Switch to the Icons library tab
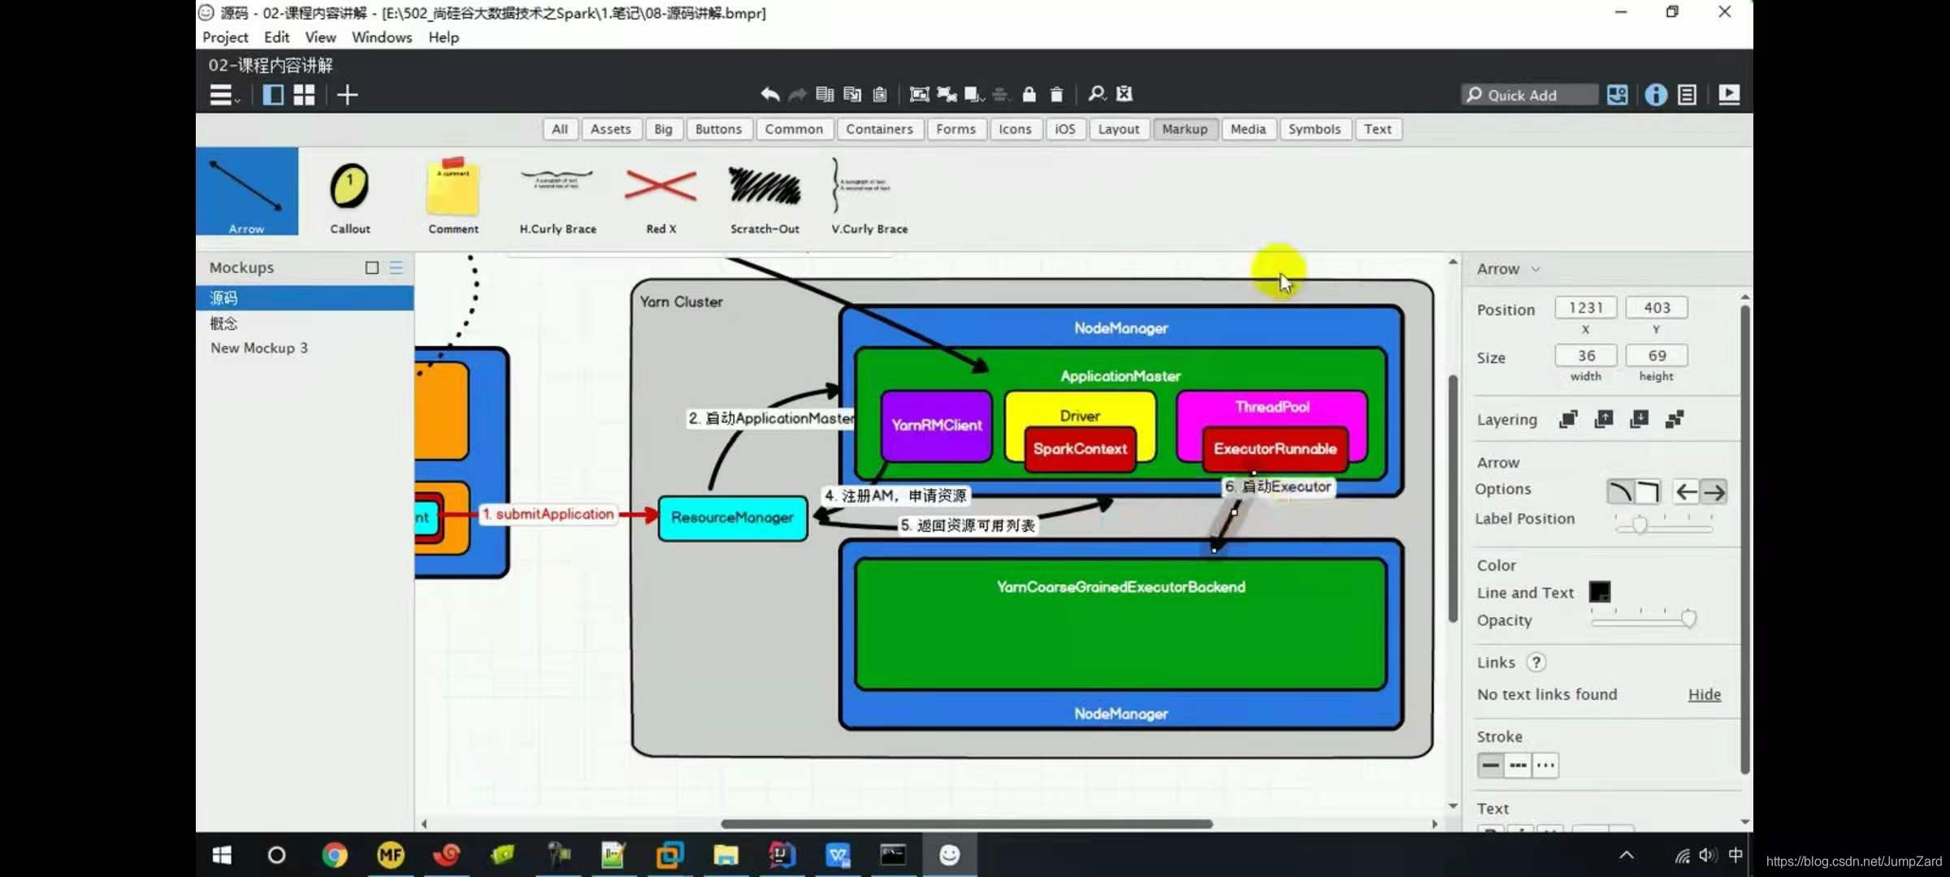1950x877 pixels. (x=1015, y=129)
